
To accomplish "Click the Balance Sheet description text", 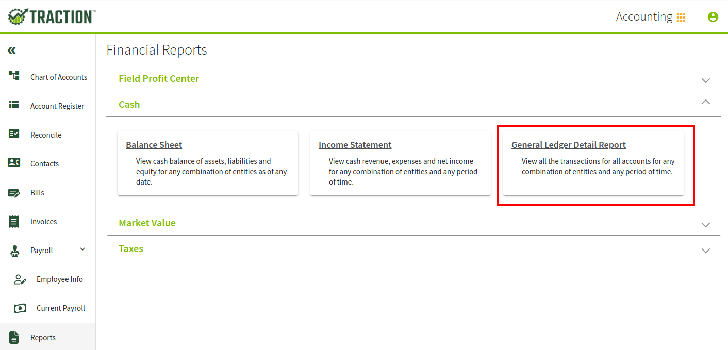I will [x=211, y=172].
